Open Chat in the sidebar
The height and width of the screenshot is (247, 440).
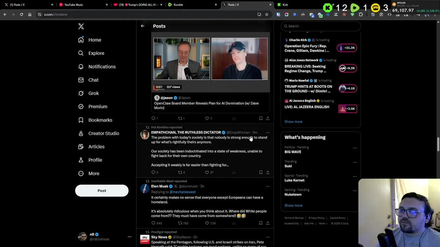tap(88, 80)
